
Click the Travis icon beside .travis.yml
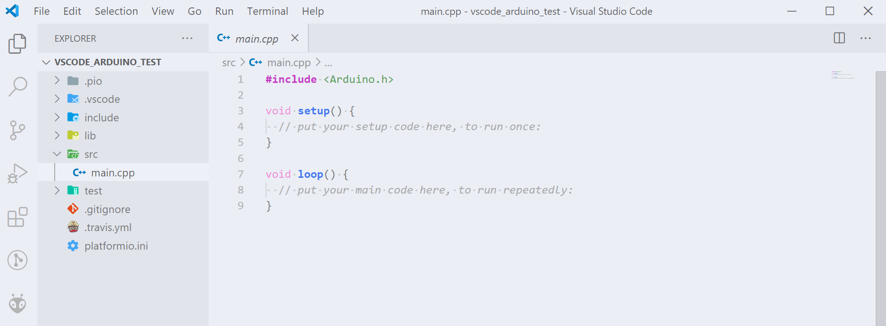pyautogui.click(x=73, y=227)
